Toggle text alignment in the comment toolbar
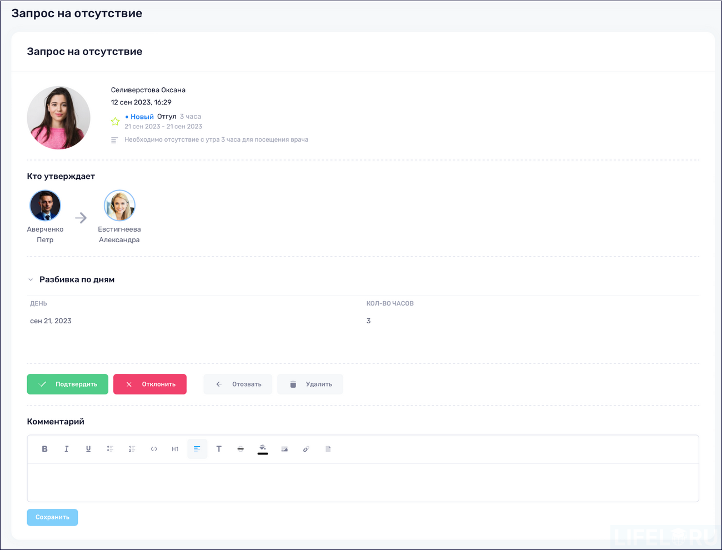The width and height of the screenshot is (722, 550). 197,449
